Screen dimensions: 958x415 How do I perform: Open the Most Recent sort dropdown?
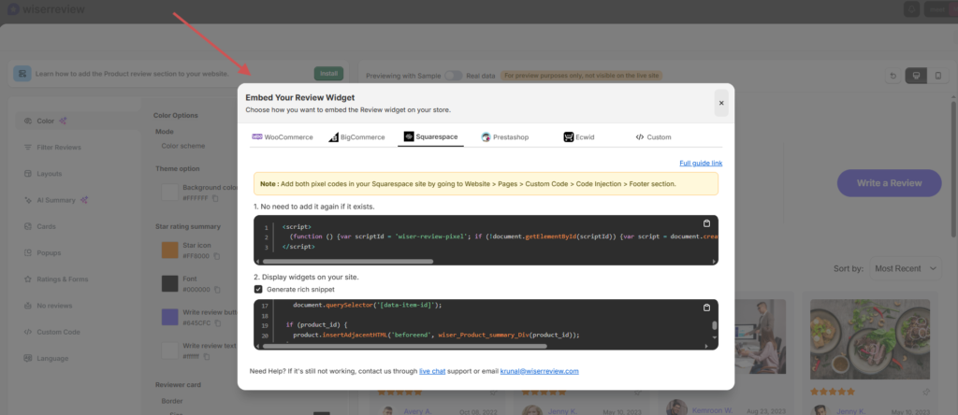coord(906,268)
